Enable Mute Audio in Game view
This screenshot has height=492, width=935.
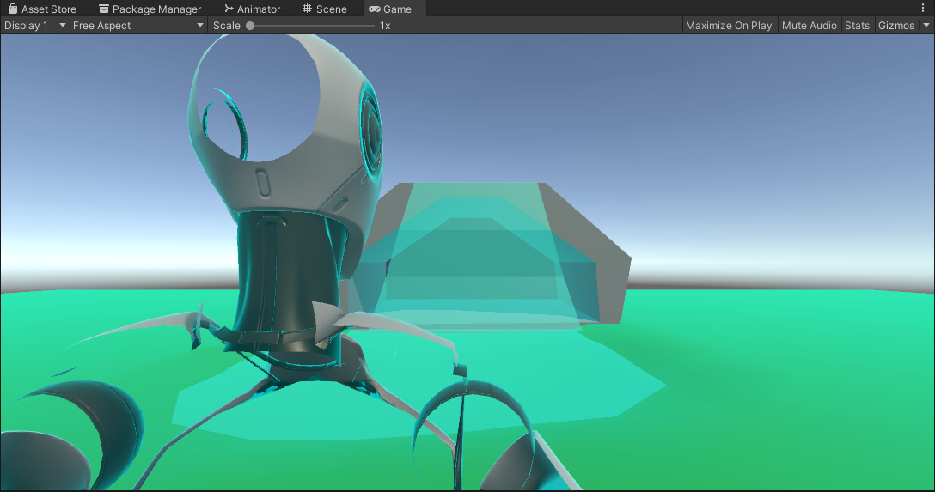(809, 26)
